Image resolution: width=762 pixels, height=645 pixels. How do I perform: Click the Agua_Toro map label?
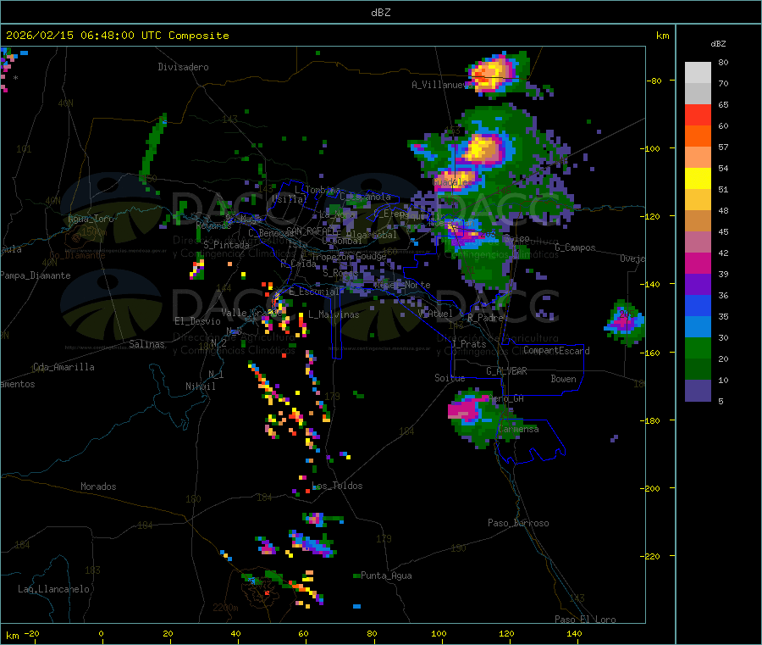(x=91, y=219)
